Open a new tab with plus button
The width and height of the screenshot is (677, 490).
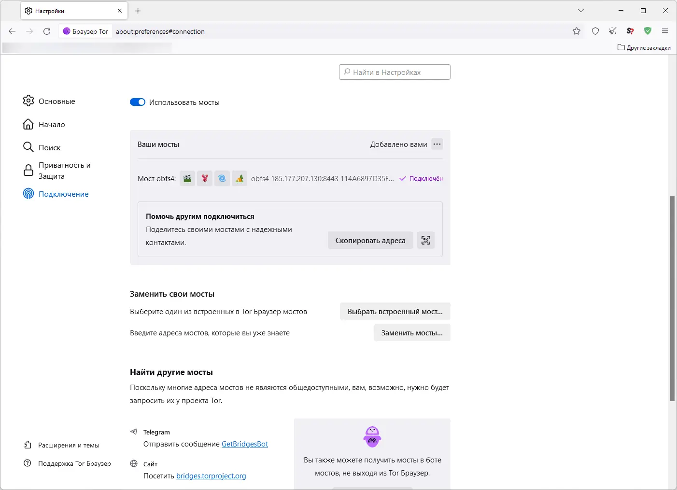(138, 11)
